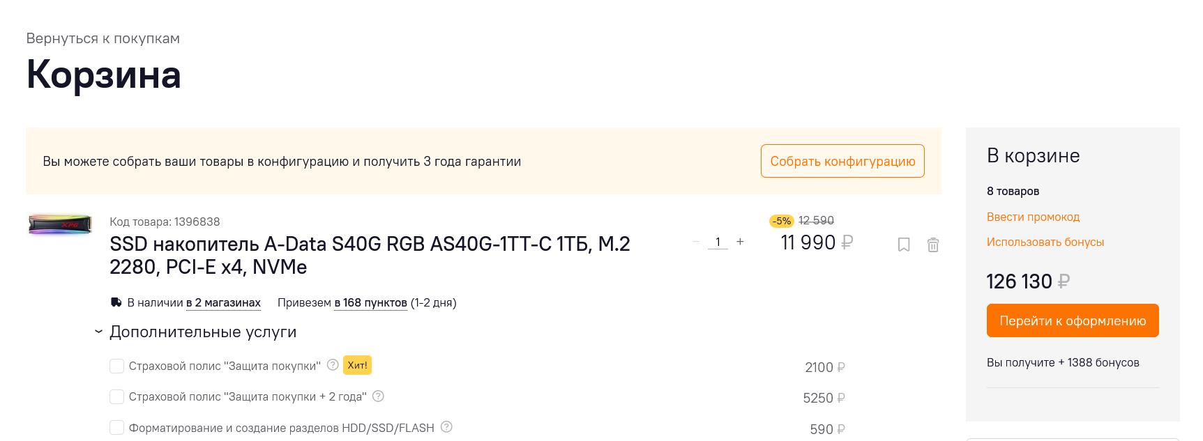Check the HDD/SSD/FLASH formatting service box
This screenshot has width=1203, height=441.
117,427
